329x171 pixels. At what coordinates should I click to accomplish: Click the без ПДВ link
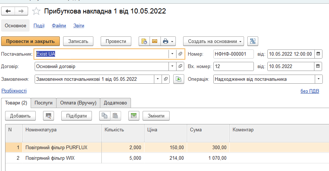pyautogui.click(x=310, y=91)
